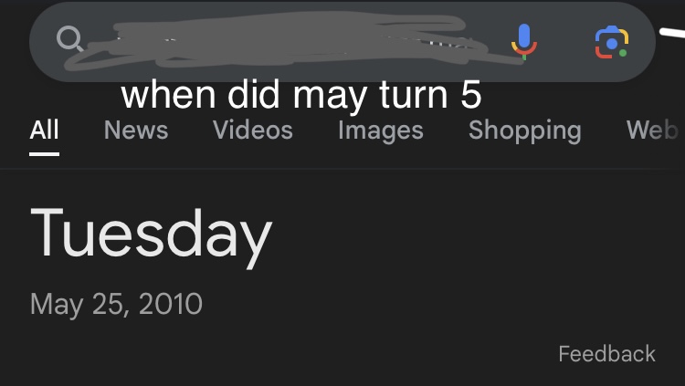
Task: Open the Videos tab
Action: pos(252,130)
